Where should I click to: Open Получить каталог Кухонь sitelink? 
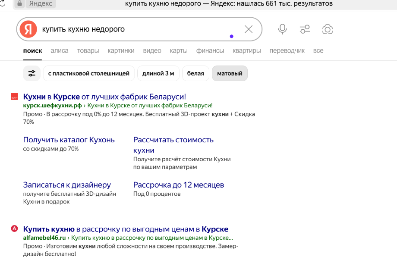(x=69, y=140)
